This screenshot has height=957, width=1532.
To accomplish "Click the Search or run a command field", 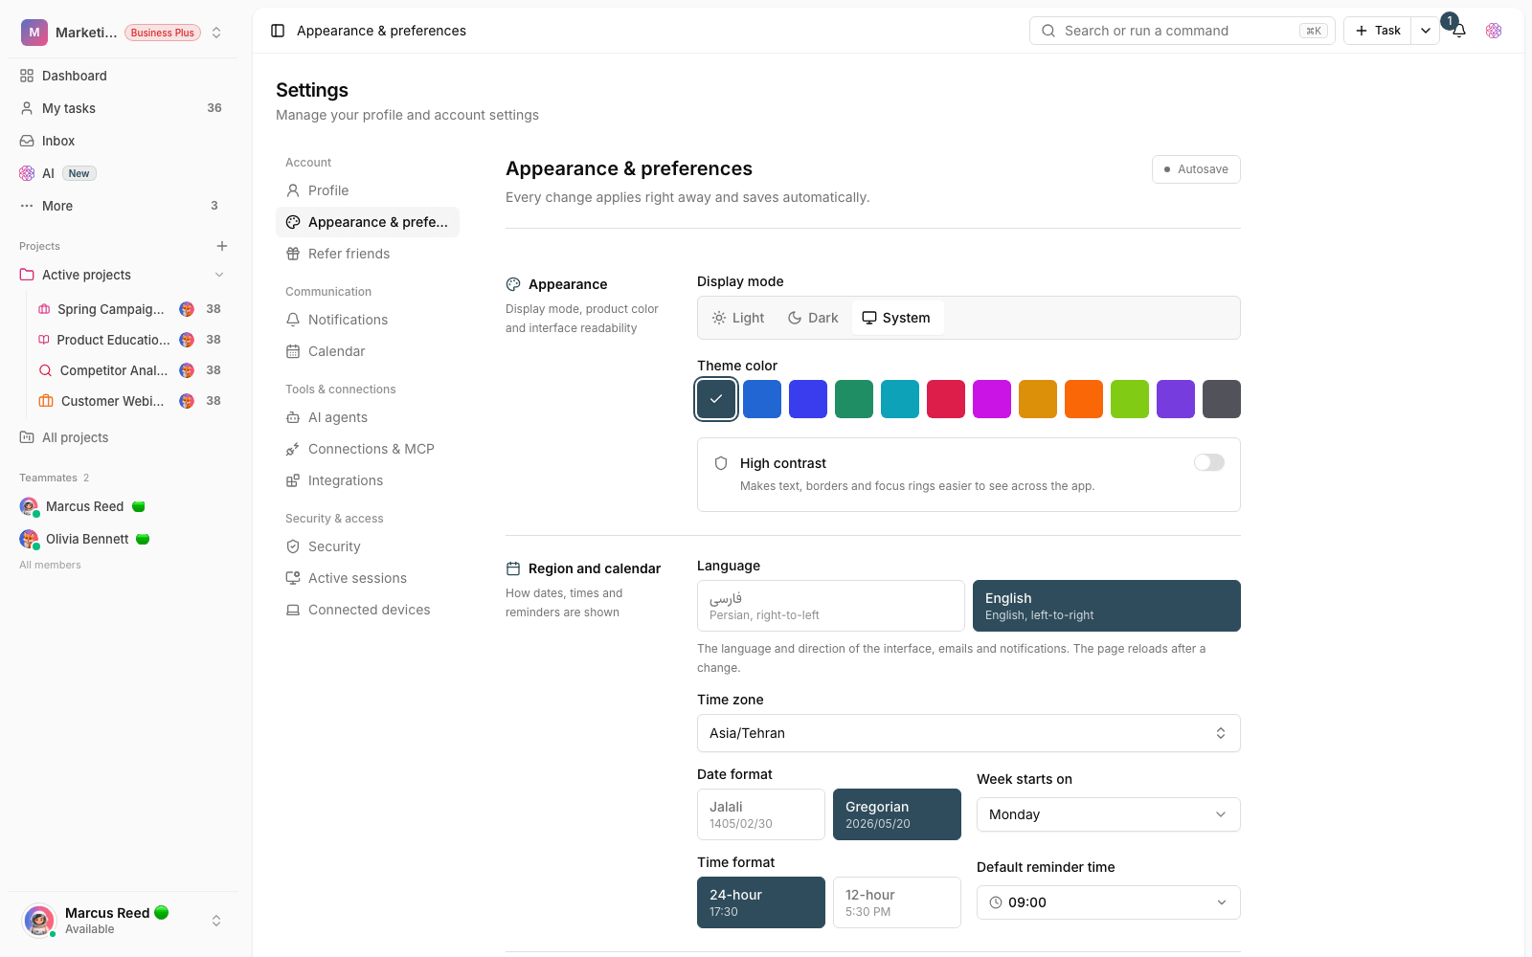I will point(1183,31).
